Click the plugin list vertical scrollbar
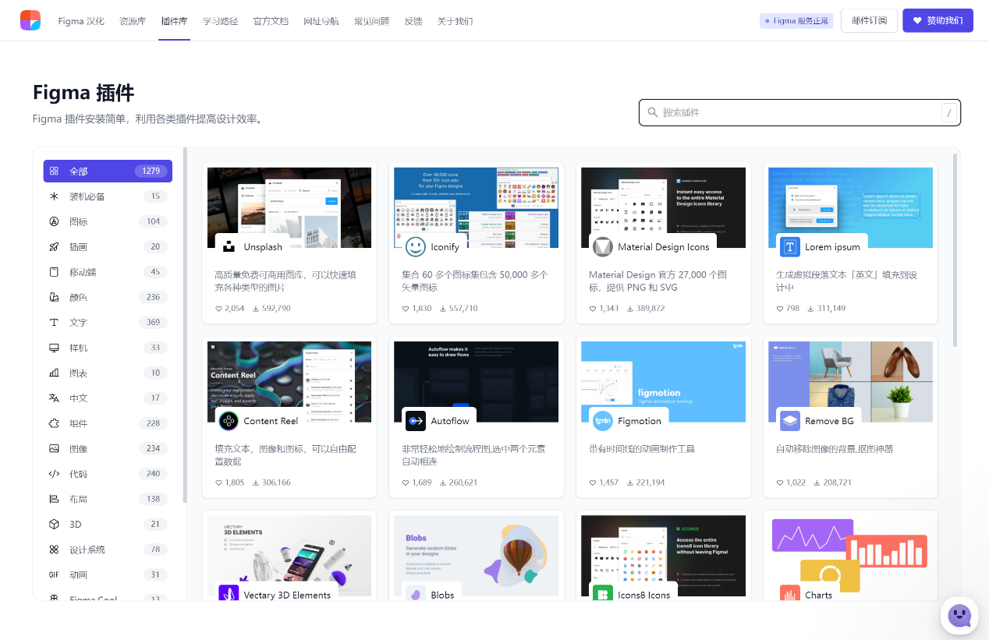989x640 pixels. 955,249
